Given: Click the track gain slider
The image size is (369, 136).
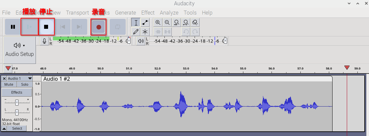Looking at the screenshot, I should [17, 102].
